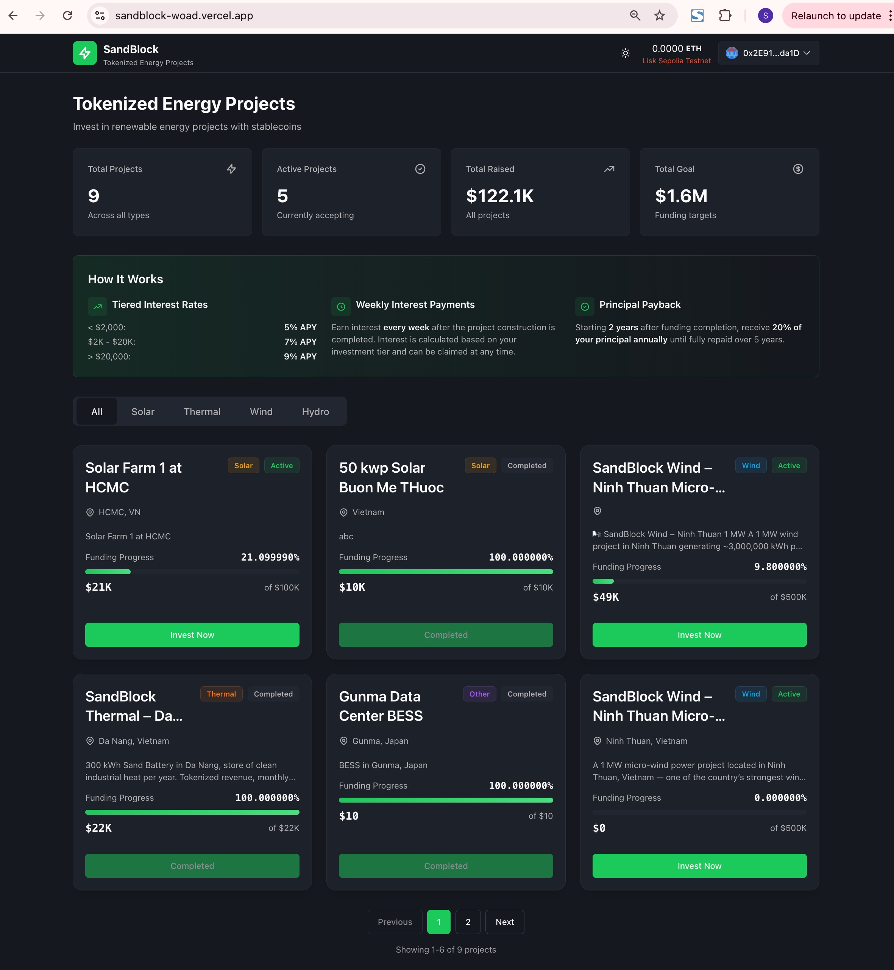Go to pagination page 2
The image size is (894, 970).
[x=468, y=922]
